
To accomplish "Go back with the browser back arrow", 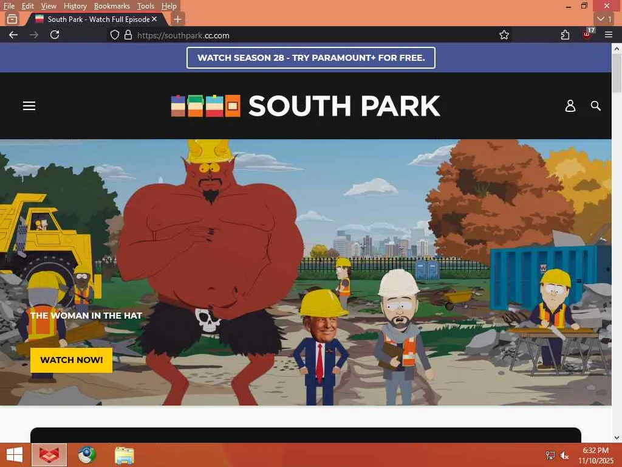I will click(13, 35).
